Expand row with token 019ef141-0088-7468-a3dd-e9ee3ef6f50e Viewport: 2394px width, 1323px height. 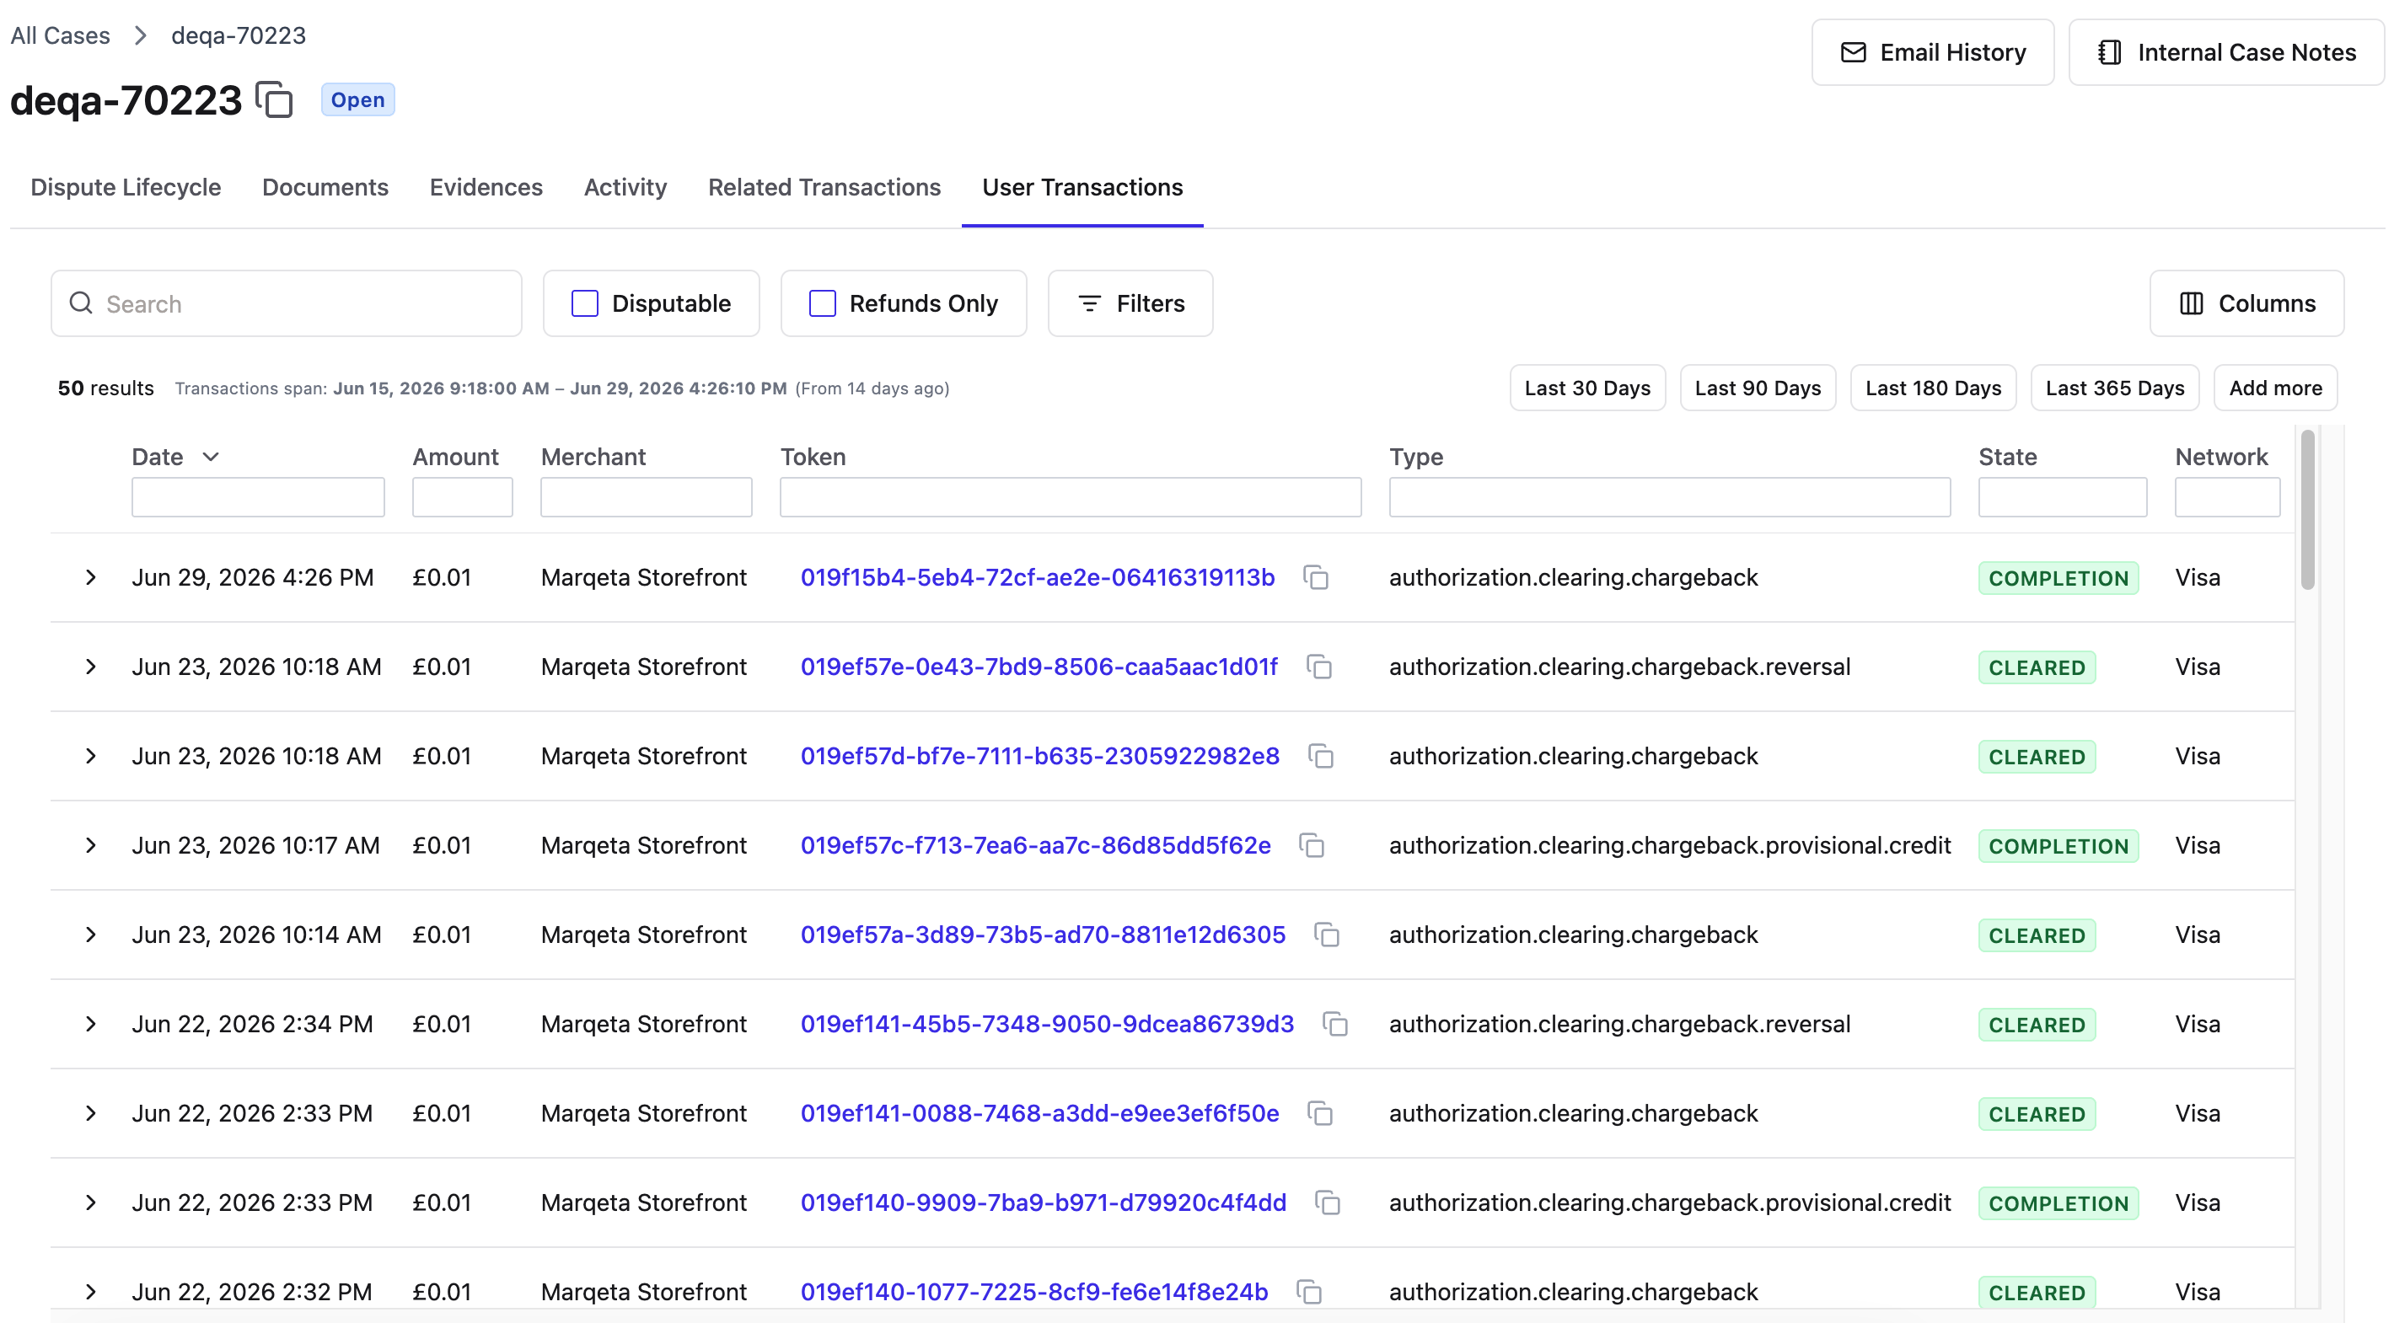[x=90, y=1113]
